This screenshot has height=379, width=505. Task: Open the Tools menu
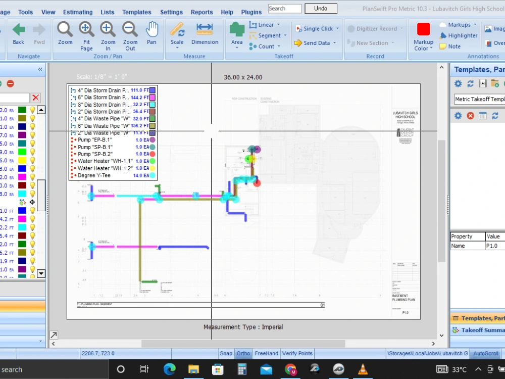tap(25, 12)
